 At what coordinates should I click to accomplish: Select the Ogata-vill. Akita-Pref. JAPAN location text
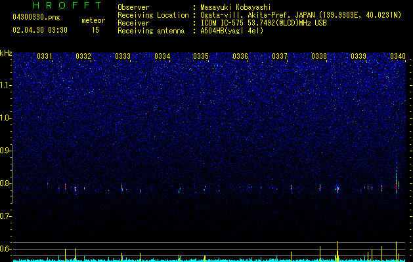pos(301,15)
